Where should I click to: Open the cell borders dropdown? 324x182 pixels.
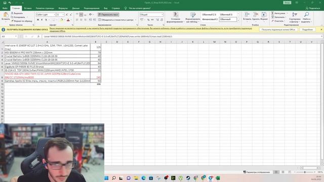(57, 20)
